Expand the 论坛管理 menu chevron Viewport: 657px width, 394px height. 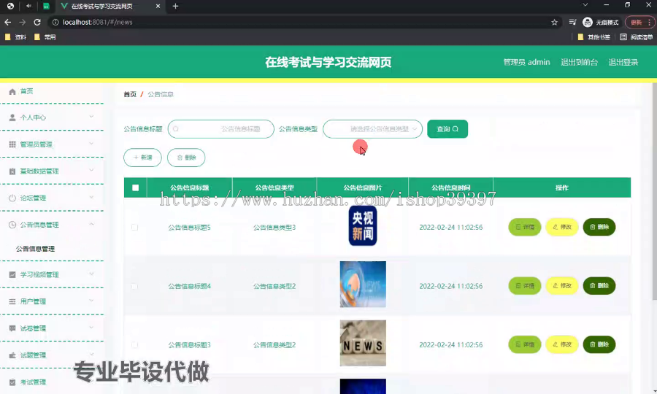point(91,197)
